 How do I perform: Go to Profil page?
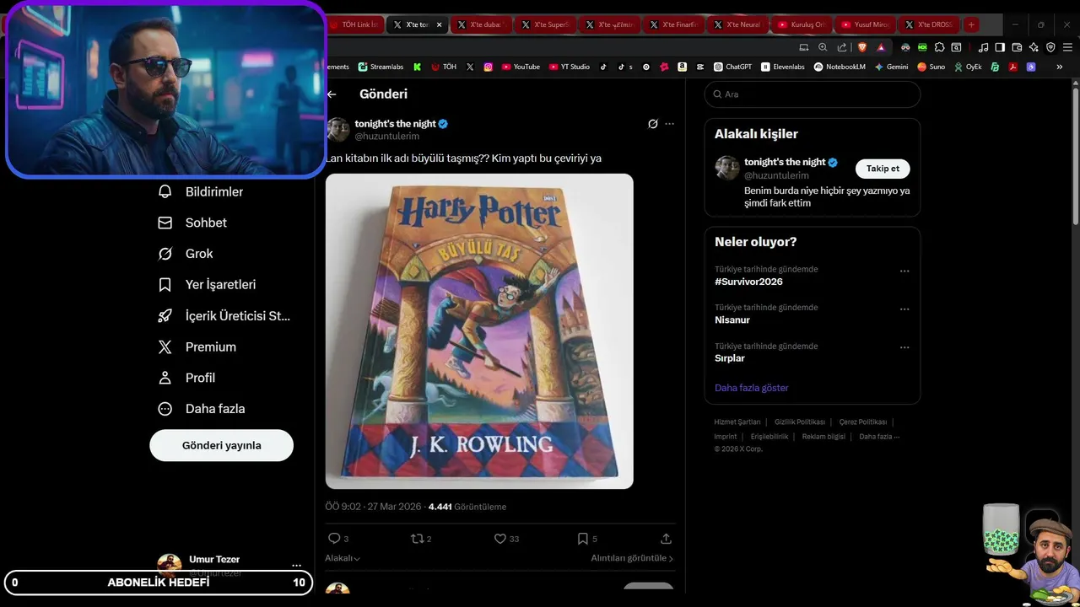point(186,378)
